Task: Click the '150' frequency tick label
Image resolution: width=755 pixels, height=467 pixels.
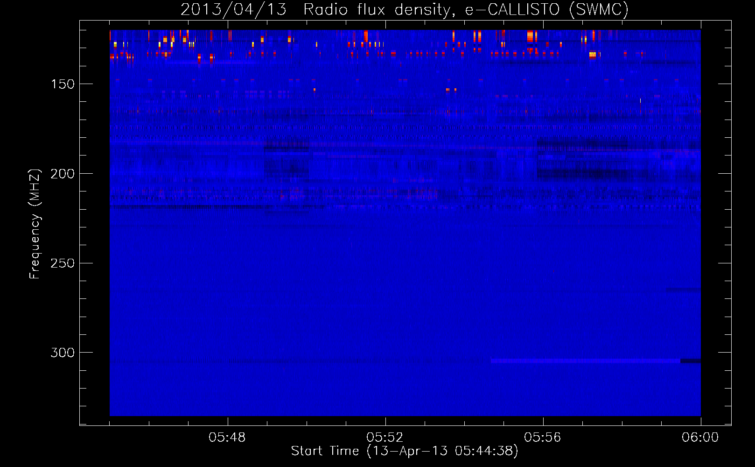Action: (63, 84)
